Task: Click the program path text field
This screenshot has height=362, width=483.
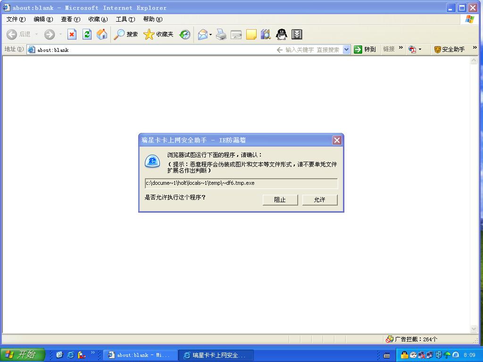Action: click(x=241, y=183)
